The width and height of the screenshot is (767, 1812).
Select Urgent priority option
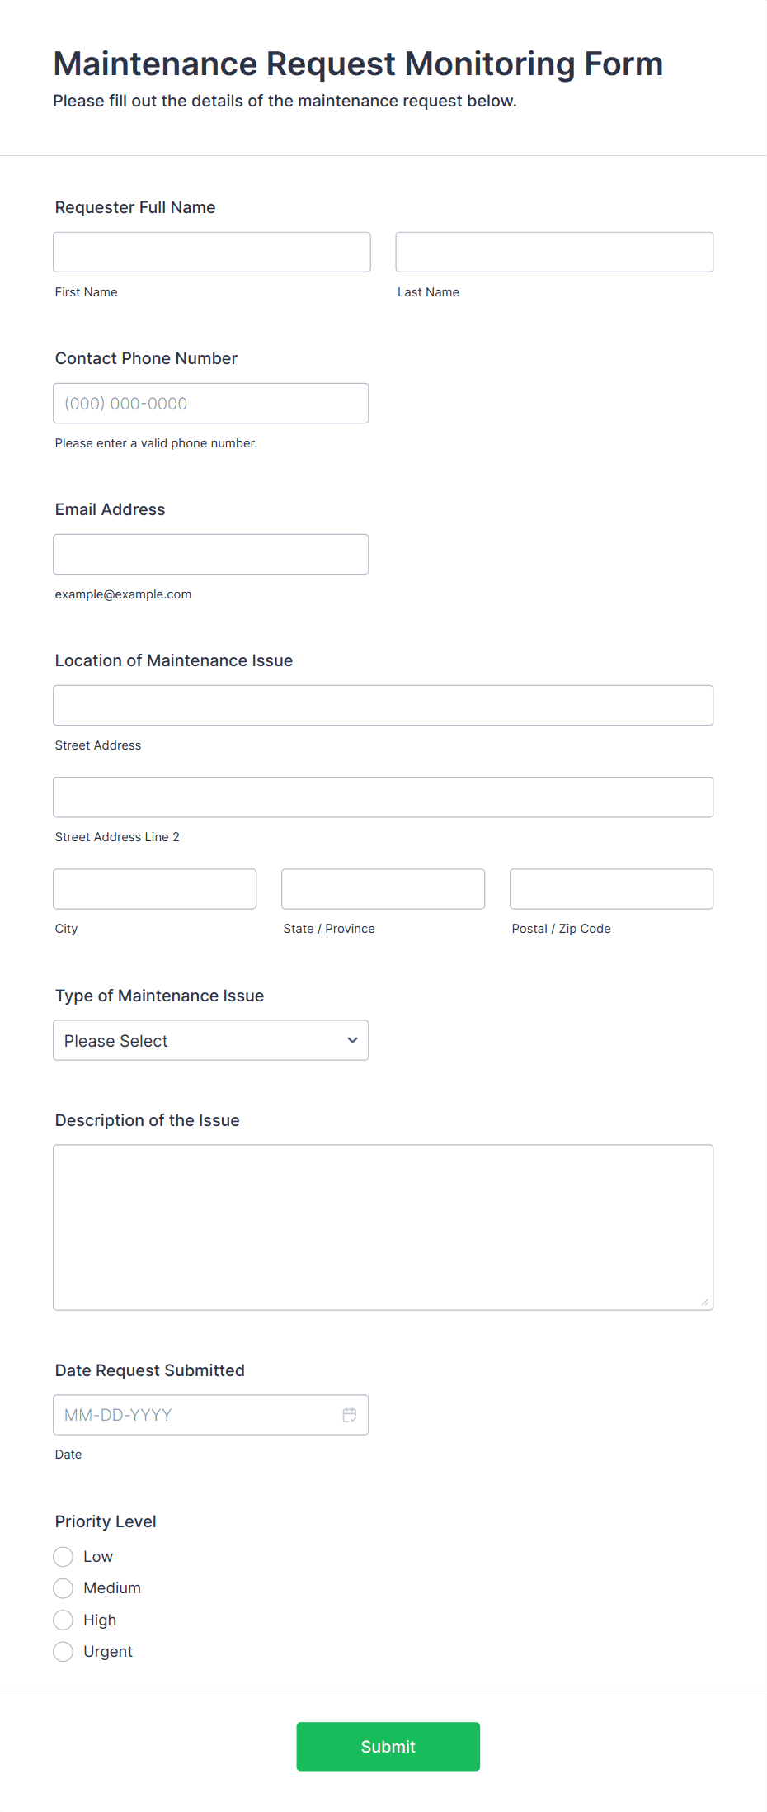click(x=63, y=1651)
